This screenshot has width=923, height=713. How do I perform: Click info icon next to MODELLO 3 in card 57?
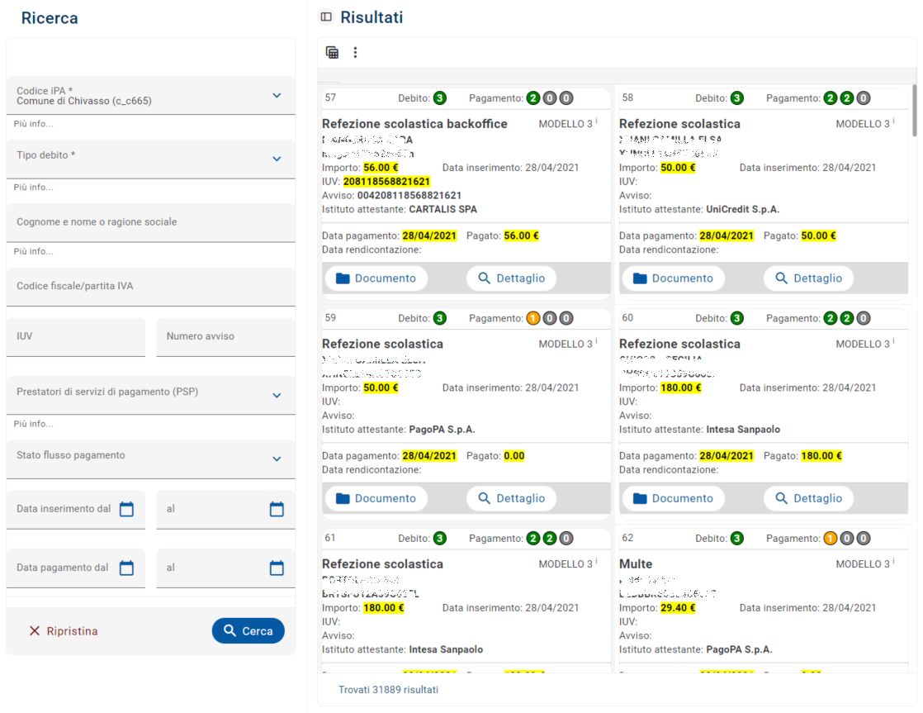[x=597, y=122]
